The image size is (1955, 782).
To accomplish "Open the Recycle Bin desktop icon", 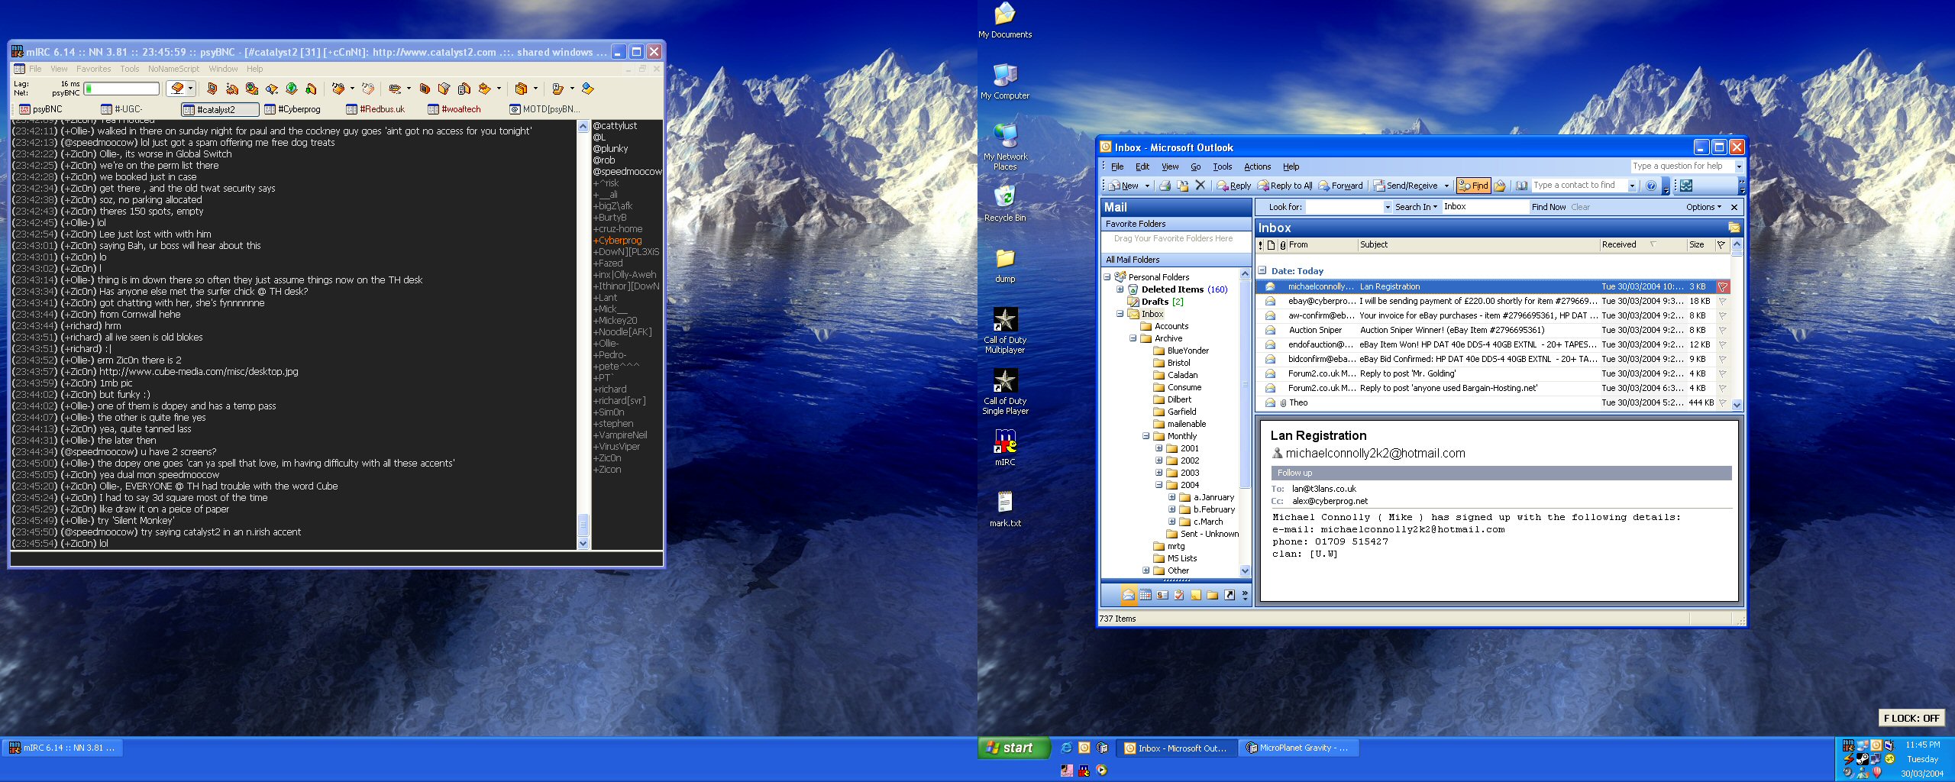I will tap(1005, 204).
